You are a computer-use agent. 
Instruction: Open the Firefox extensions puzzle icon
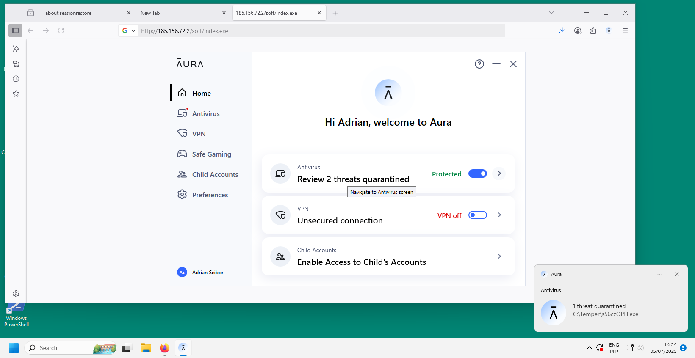[x=593, y=30]
